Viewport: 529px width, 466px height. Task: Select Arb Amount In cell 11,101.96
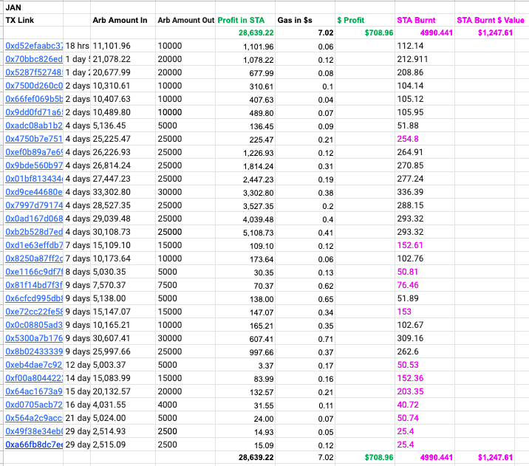click(x=123, y=46)
